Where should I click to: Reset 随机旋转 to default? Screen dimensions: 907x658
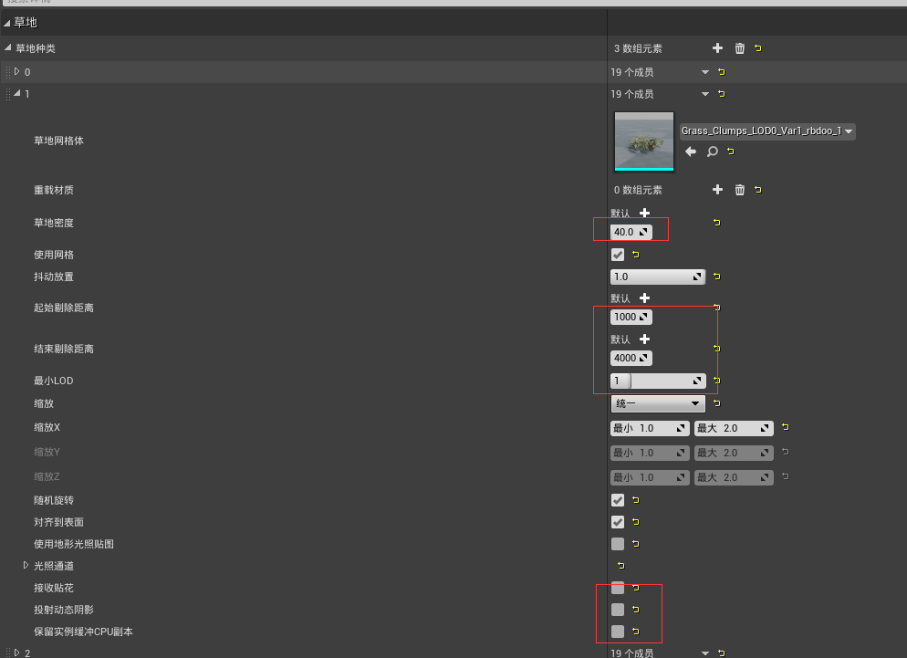pos(636,500)
